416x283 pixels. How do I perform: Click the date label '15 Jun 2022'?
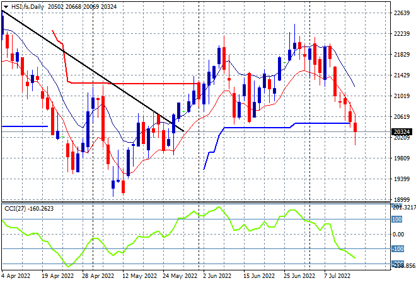coord(259,276)
